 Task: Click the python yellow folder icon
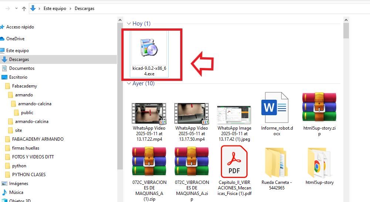point(7,166)
